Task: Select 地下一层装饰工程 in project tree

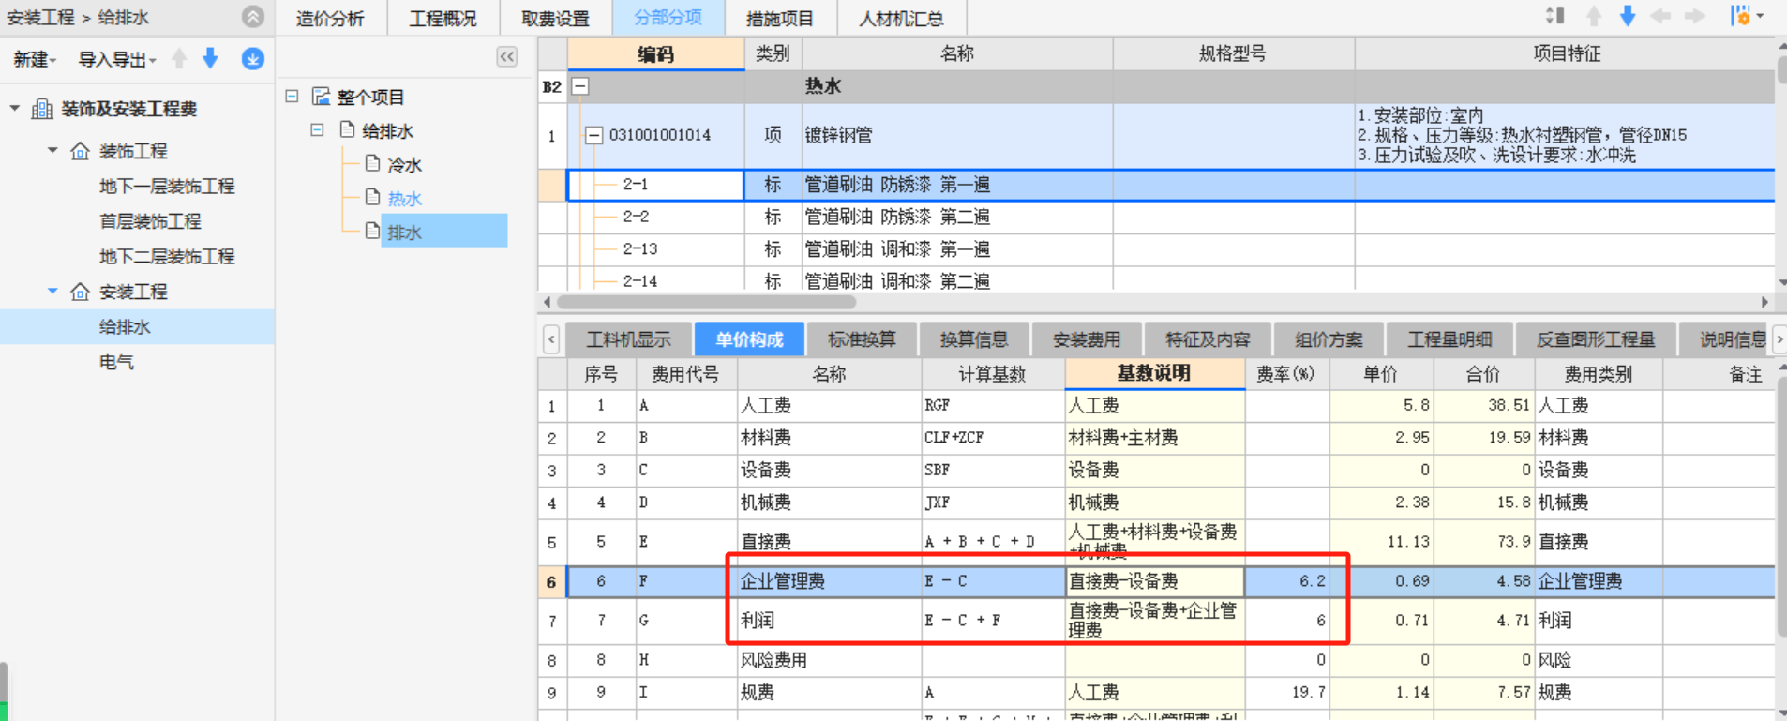Action: (x=167, y=186)
